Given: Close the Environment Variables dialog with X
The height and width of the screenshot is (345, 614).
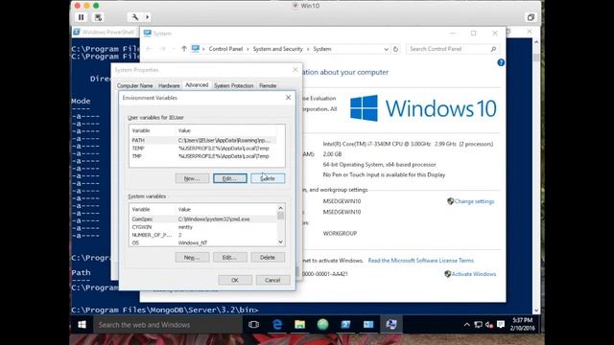Looking at the screenshot, I should [288, 98].
